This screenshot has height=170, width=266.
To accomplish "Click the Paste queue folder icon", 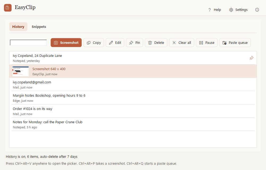I will click(225, 43).
